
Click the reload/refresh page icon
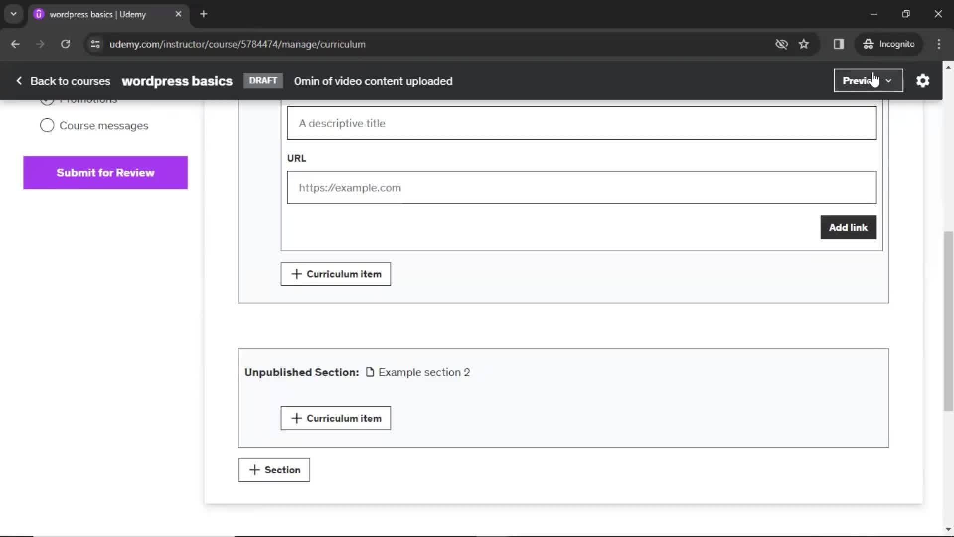[66, 44]
